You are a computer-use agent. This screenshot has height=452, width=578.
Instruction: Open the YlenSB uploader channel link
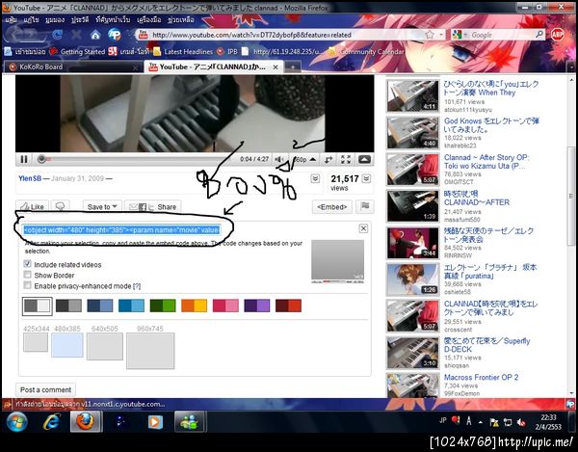point(30,178)
